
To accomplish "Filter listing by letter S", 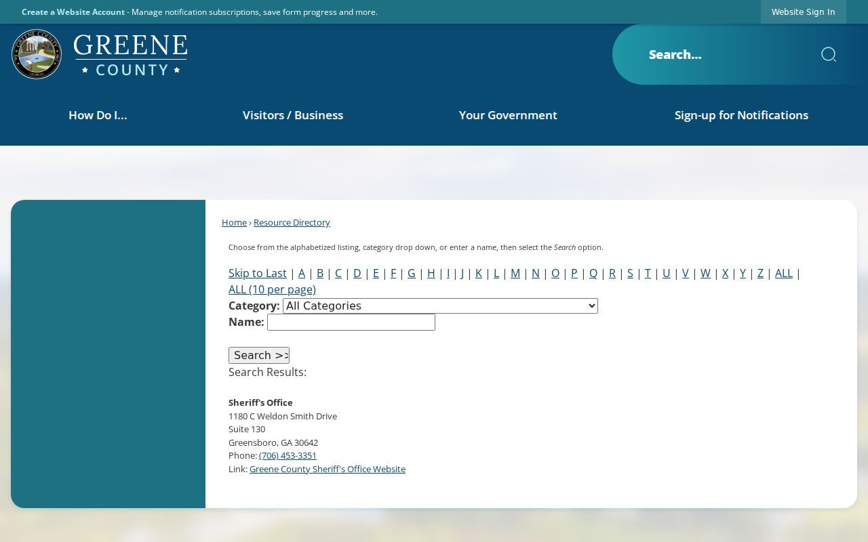I will tap(630, 273).
